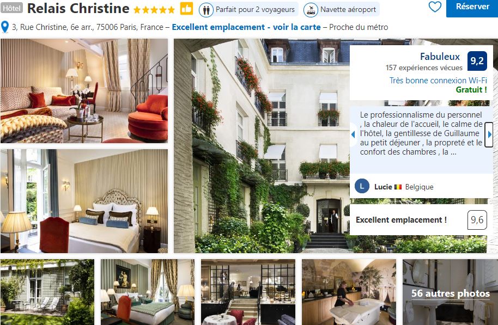Show previous guest review arrow
498x325 pixels.
click(353, 134)
